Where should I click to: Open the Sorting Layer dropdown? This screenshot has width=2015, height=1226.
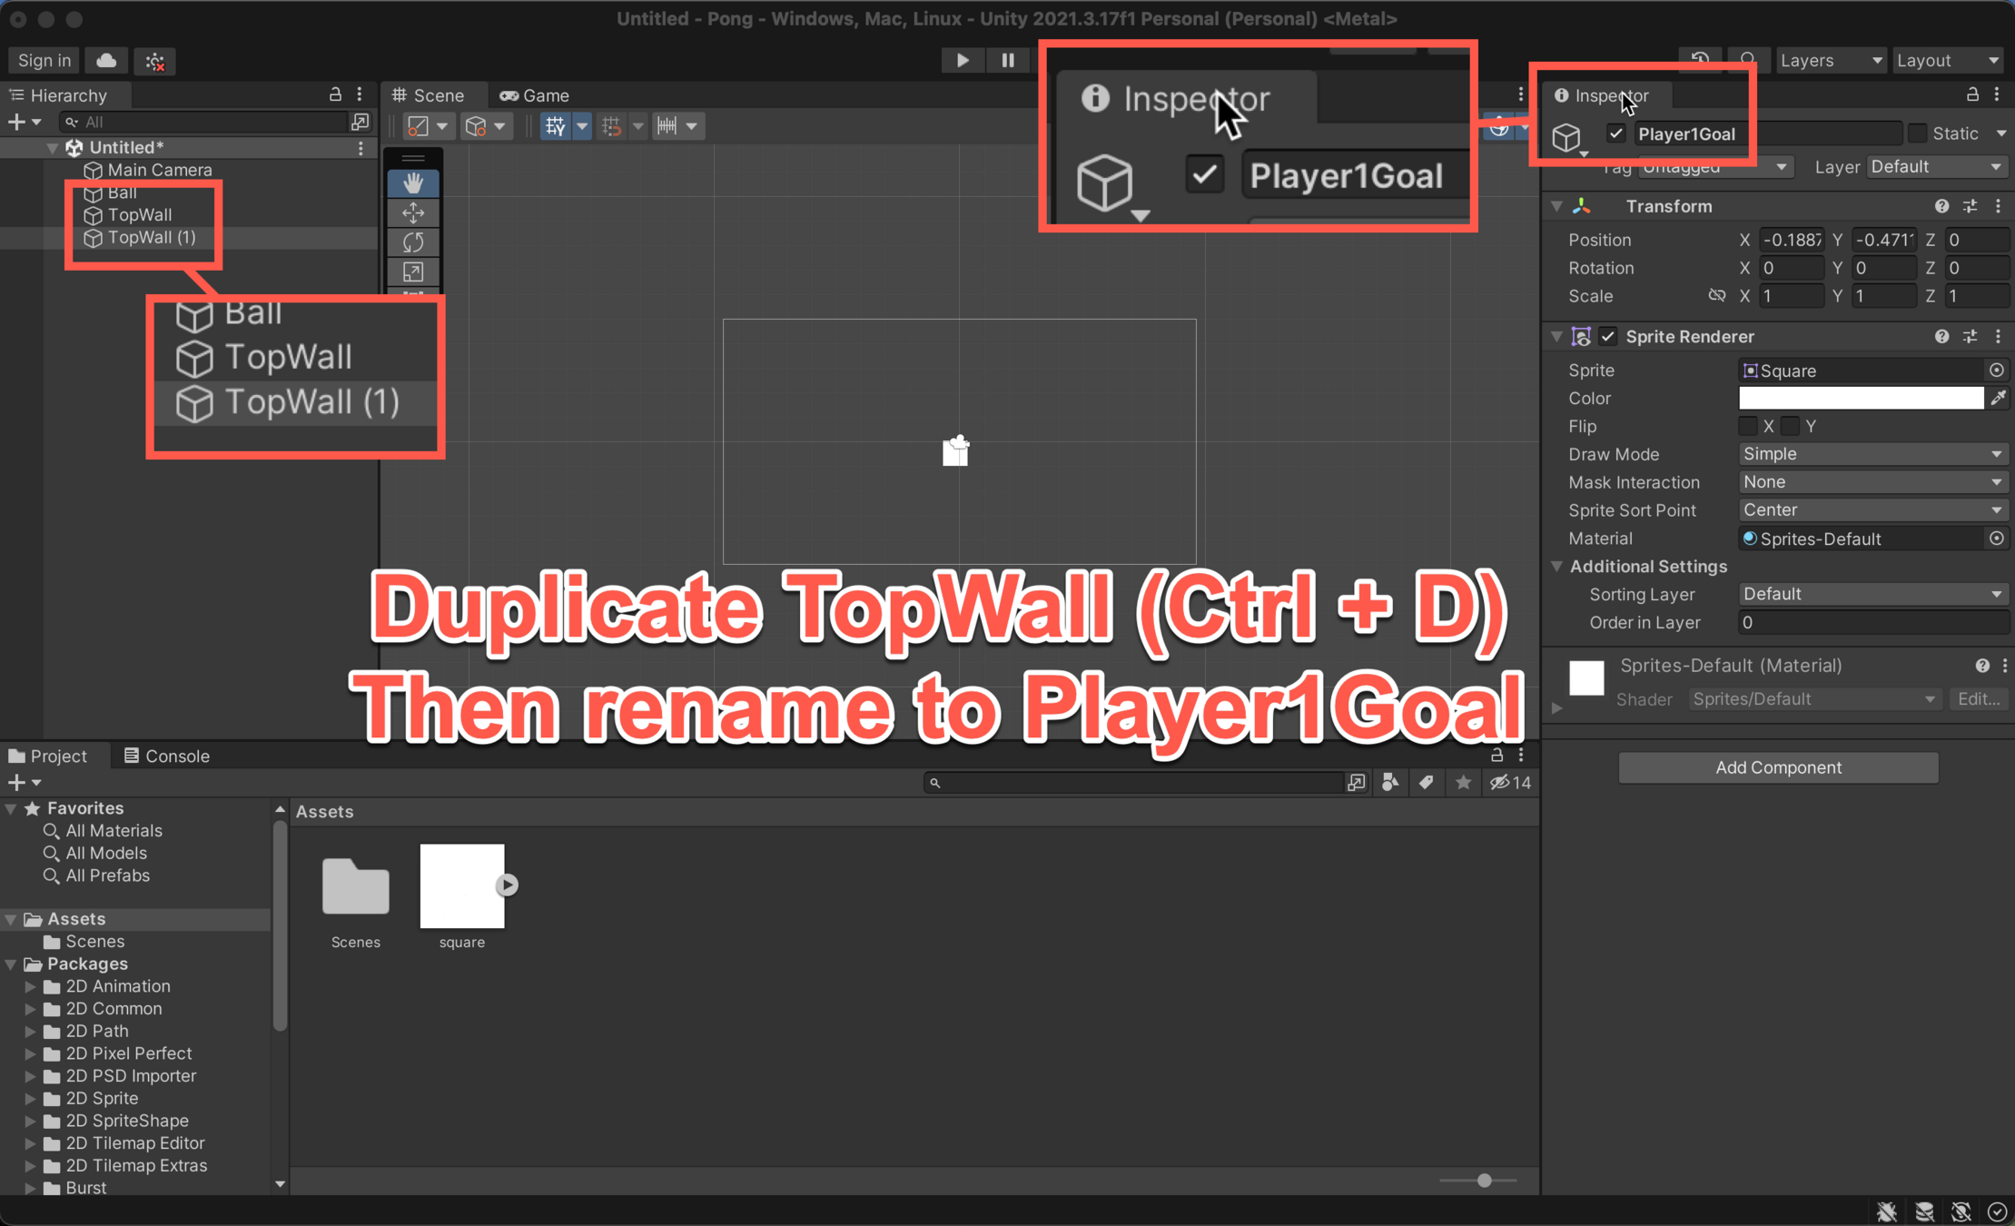[1872, 594]
